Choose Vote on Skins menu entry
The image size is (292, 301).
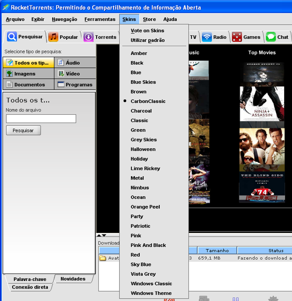pyautogui.click(x=154, y=30)
